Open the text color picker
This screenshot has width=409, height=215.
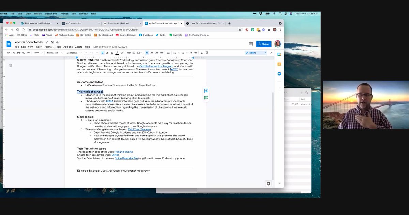click(x=117, y=53)
